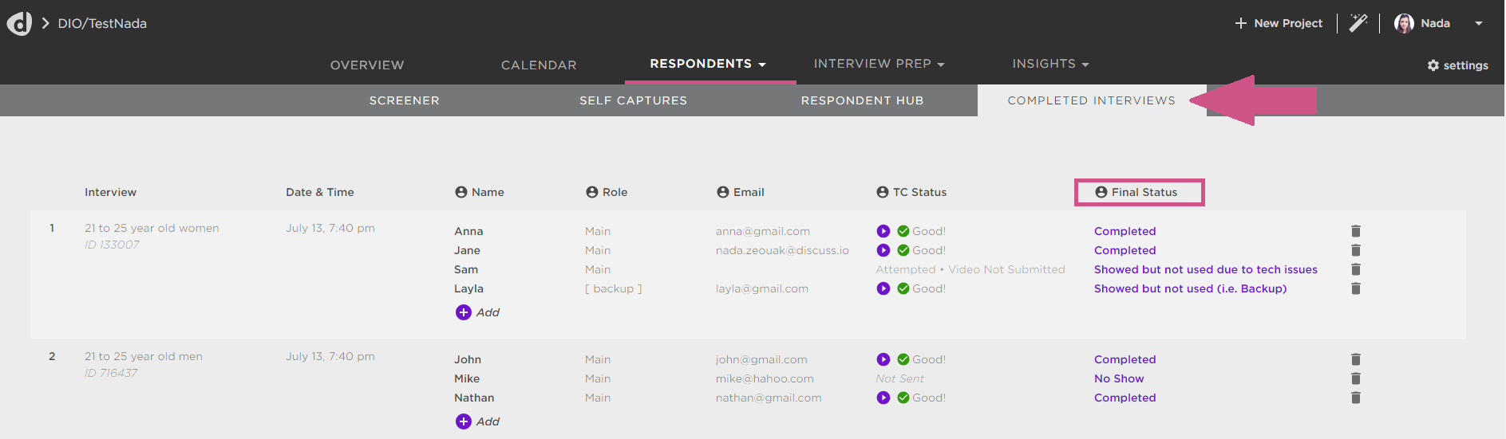This screenshot has height=439, width=1506.
Task: Click the New Project button
Action: coord(1279,23)
